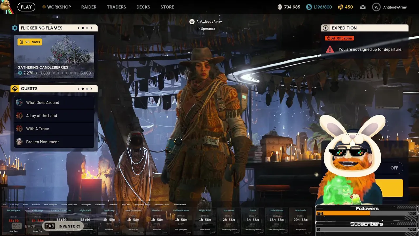
Task: Click 'You are not signed up for departure.'
Action: (370, 49)
